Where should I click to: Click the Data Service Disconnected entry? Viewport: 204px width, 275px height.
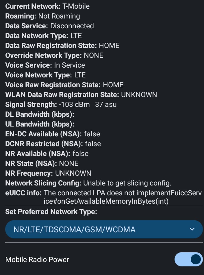click(49, 26)
